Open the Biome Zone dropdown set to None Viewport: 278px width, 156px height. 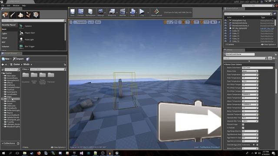[250, 71]
